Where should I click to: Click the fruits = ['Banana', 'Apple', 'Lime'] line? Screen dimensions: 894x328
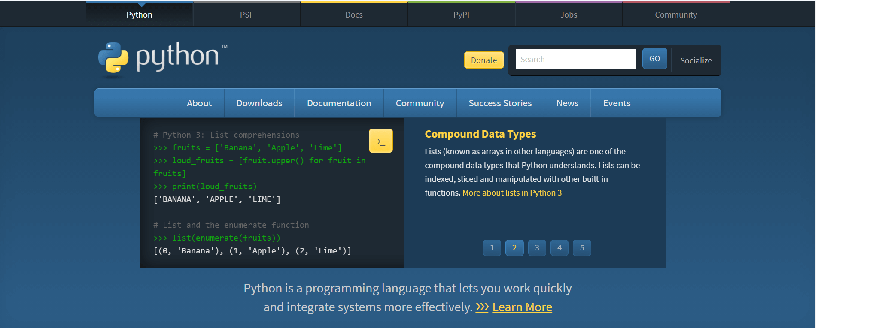[248, 148]
